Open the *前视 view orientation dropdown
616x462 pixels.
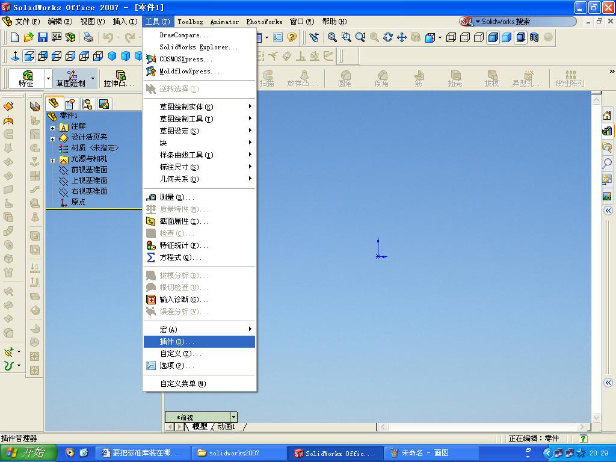(x=234, y=417)
